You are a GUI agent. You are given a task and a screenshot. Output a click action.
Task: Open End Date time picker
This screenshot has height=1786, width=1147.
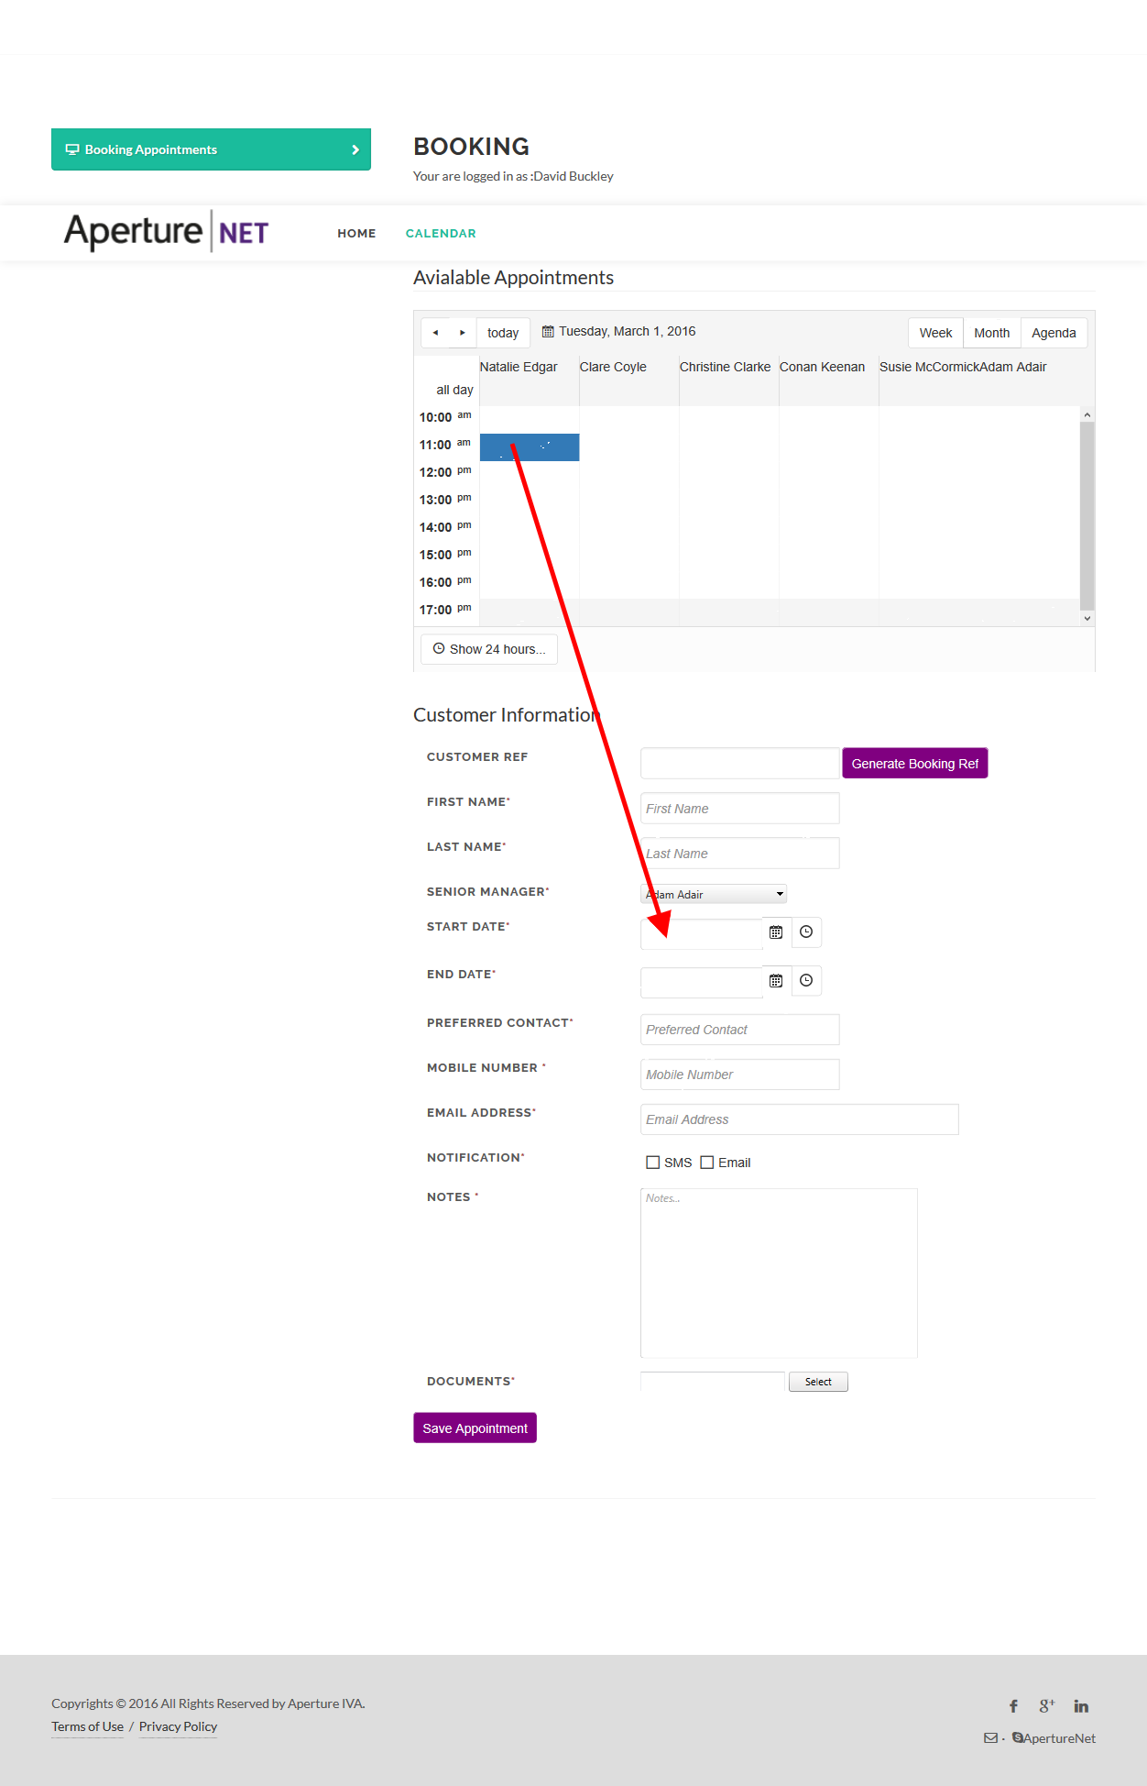point(806,981)
